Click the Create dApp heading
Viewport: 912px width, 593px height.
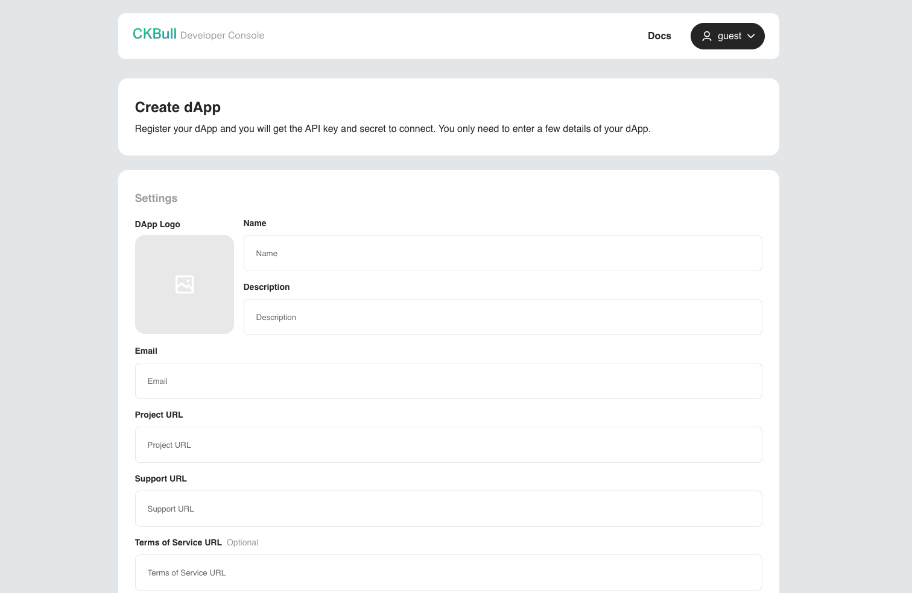[x=177, y=107]
